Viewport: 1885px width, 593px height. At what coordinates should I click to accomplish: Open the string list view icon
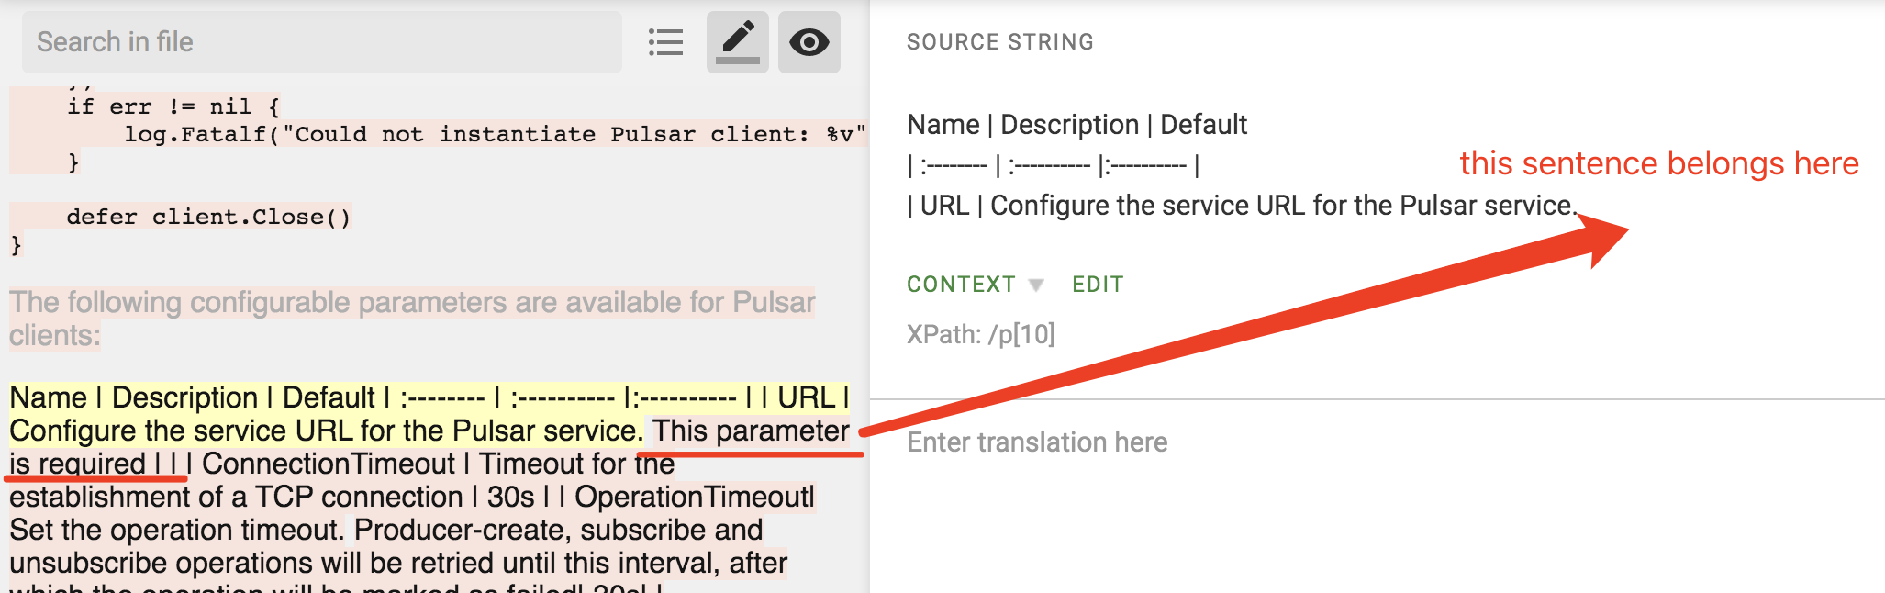665,42
